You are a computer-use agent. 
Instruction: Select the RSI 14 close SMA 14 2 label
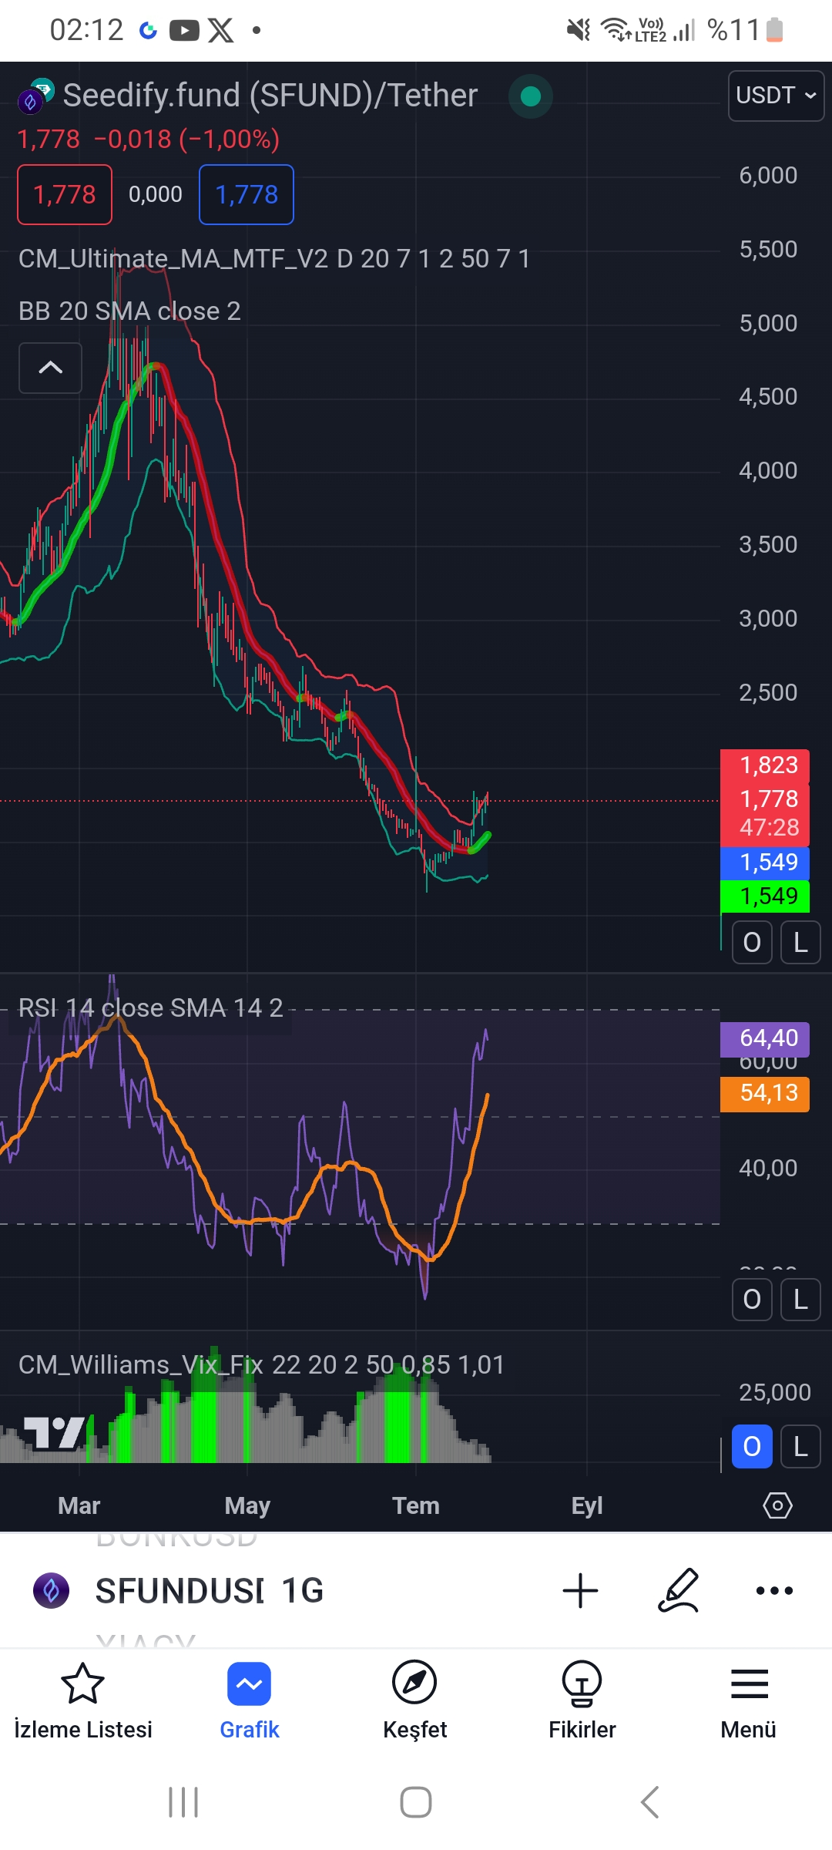click(150, 1008)
